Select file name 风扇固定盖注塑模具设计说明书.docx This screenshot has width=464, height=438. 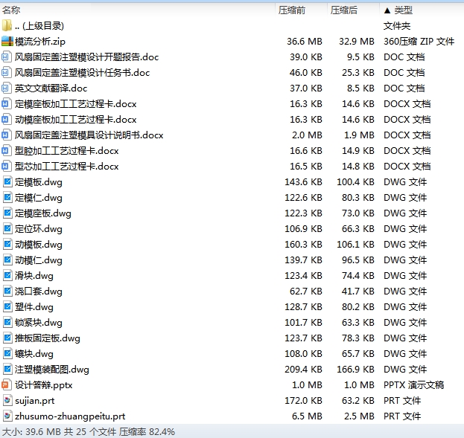pos(89,135)
